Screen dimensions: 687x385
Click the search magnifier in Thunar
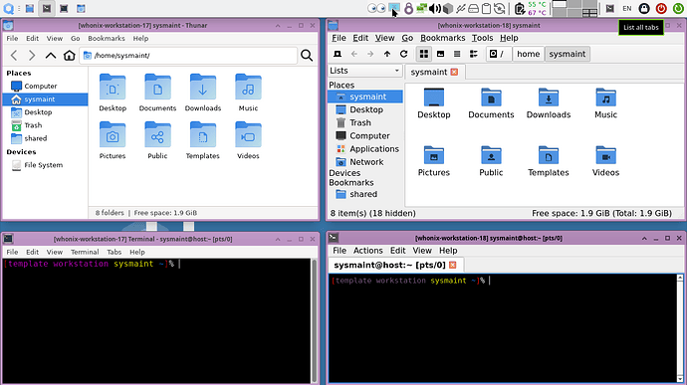coord(307,55)
